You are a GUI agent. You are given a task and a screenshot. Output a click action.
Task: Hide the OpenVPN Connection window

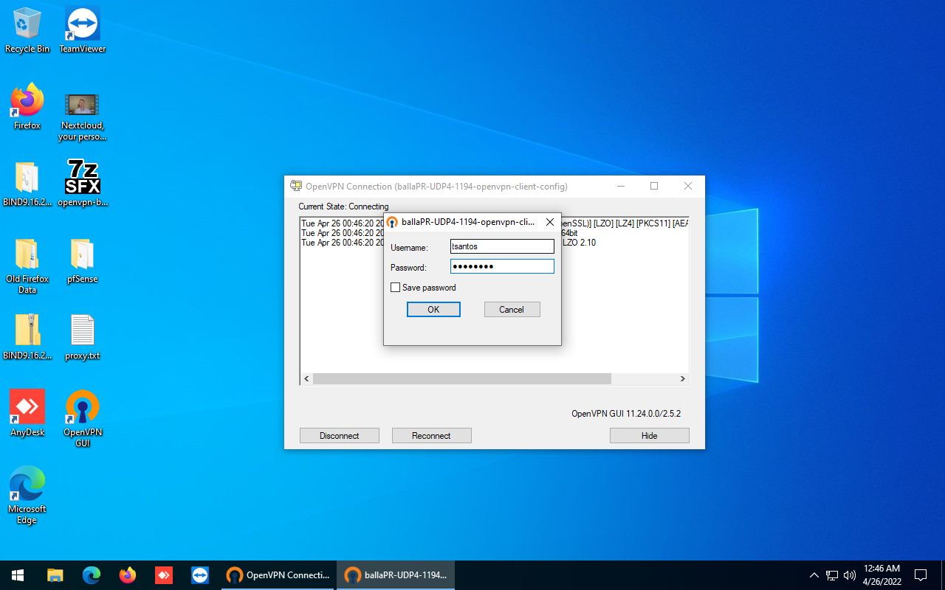click(x=649, y=435)
